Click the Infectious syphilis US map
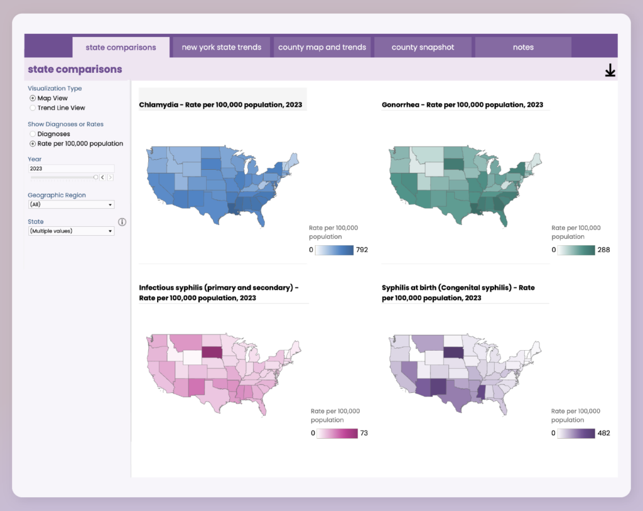 click(x=224, y=375)
